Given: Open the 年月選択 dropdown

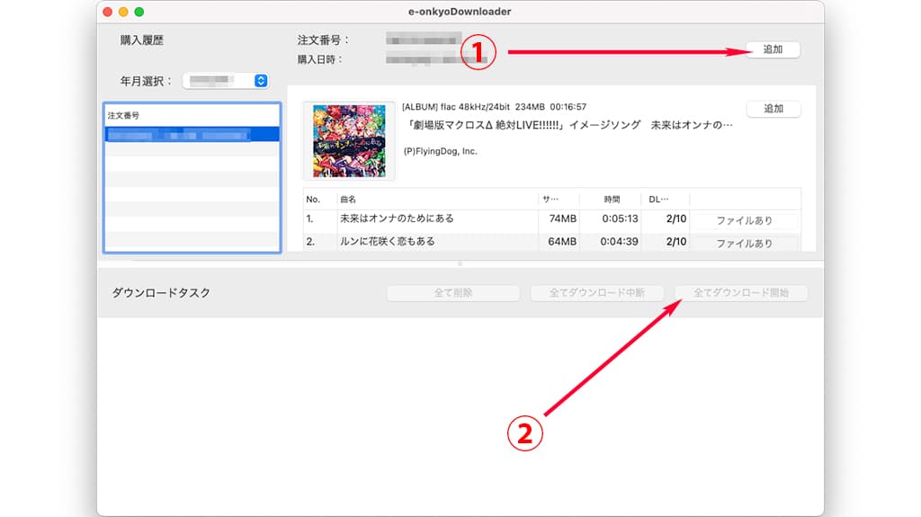Looking at the screenshot, I should 226,81.
